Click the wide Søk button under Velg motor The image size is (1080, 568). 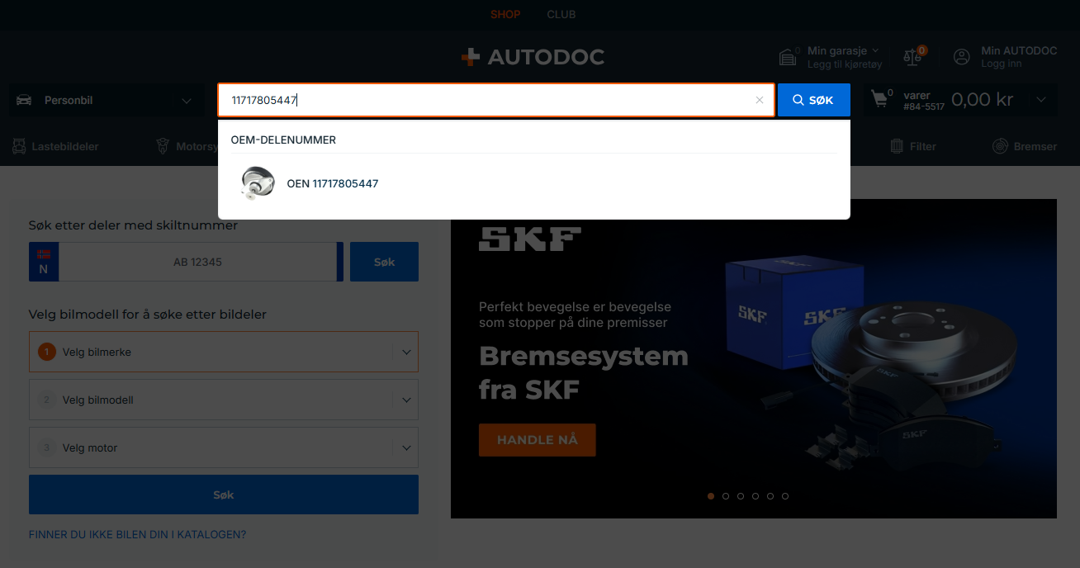pyautogui.click(x=224, y=495)
